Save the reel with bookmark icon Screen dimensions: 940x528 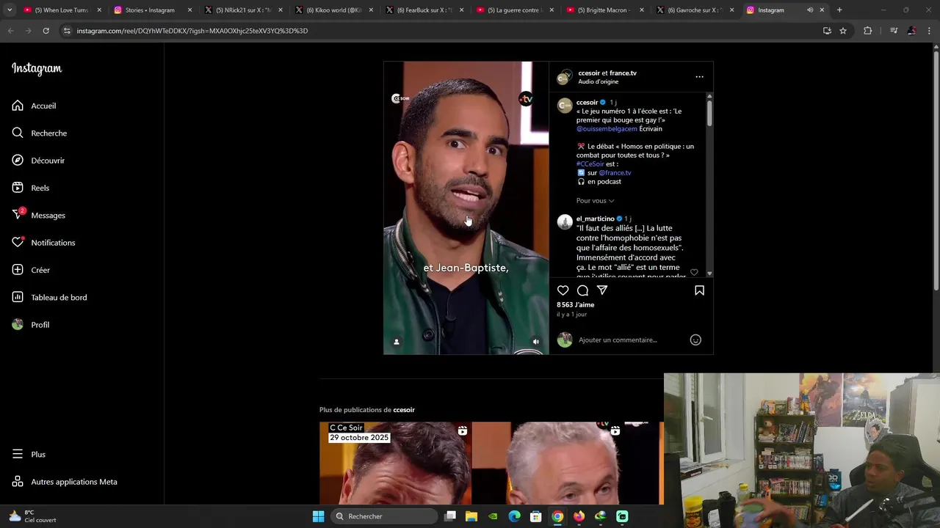point(699,290)
